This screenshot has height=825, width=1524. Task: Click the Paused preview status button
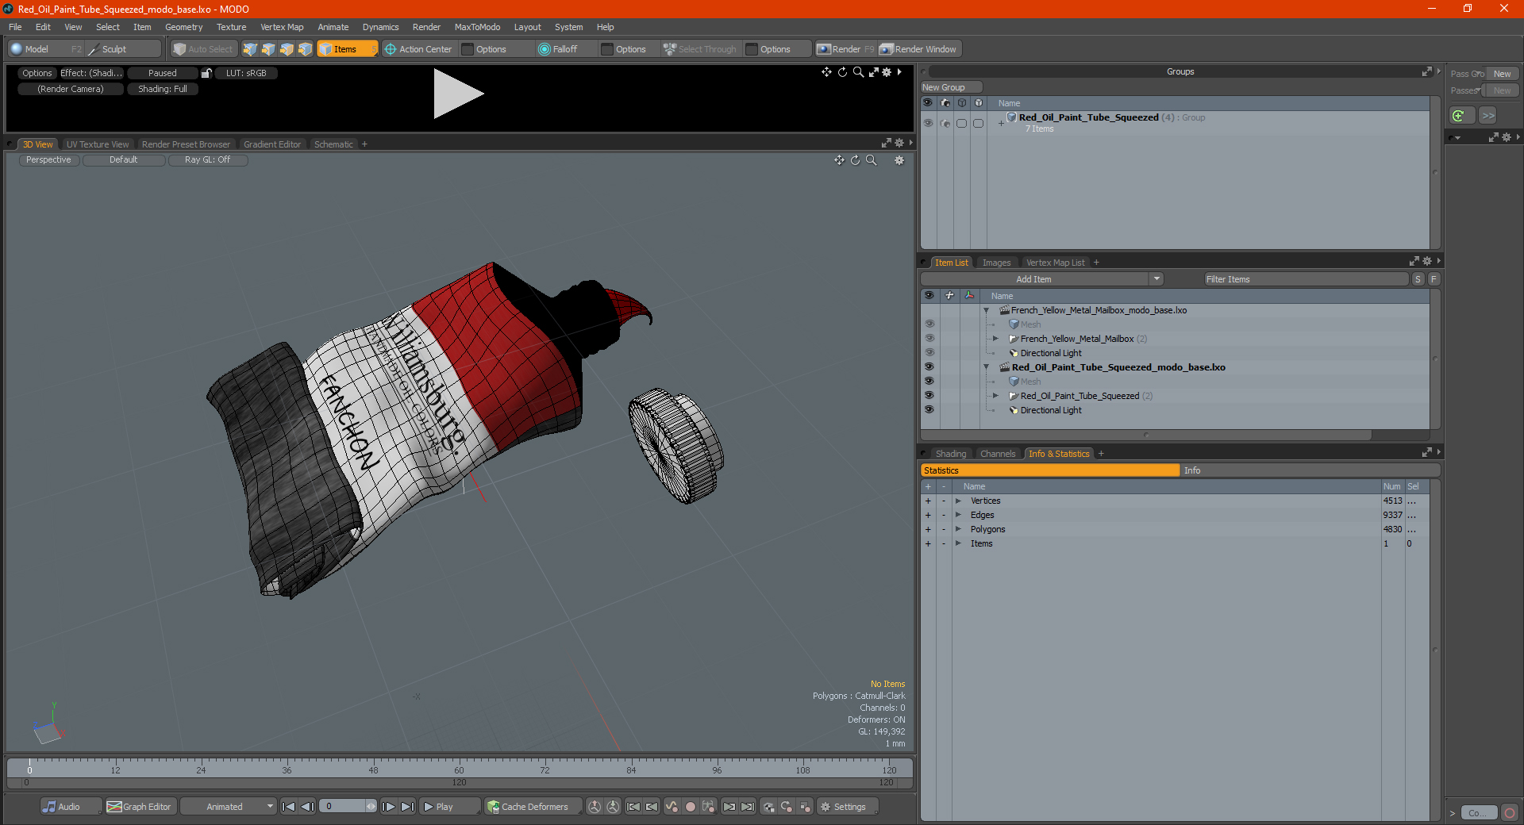tap(163, 73)
